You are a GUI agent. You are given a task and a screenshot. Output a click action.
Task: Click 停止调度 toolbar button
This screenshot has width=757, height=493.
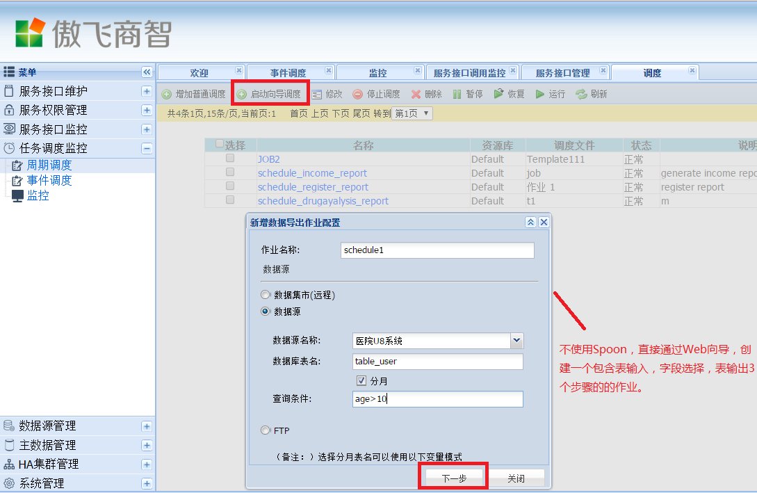pyautogui.click(x=376, y=94)
